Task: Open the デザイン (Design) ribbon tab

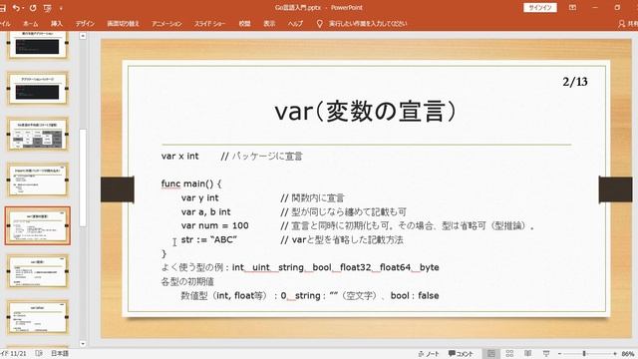Action: [85, 24]
